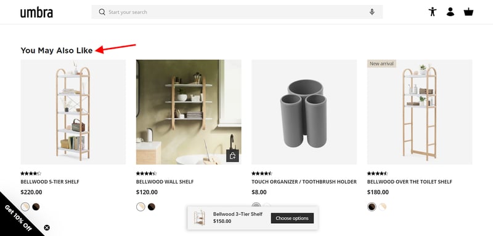Open Touch Organizer / Toothbrush Holder link
Image resolution: width=493 pixels, height=236 pixels.
point(304,182)
